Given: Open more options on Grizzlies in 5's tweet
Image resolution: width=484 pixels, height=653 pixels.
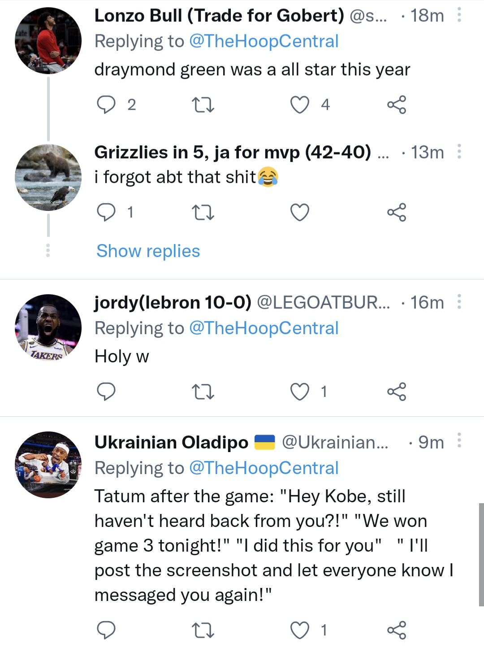Looking at the screenshot, I should [x=460, y=152].
